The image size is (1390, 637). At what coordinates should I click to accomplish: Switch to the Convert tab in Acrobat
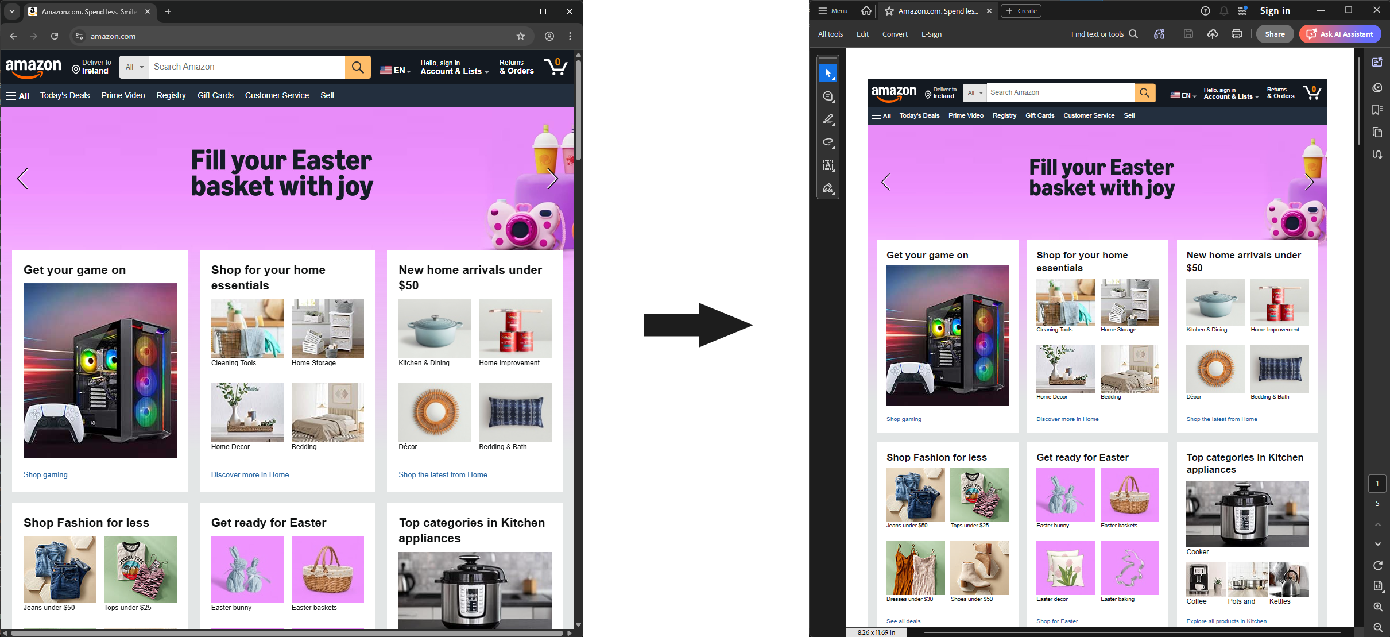pos(894,34)
